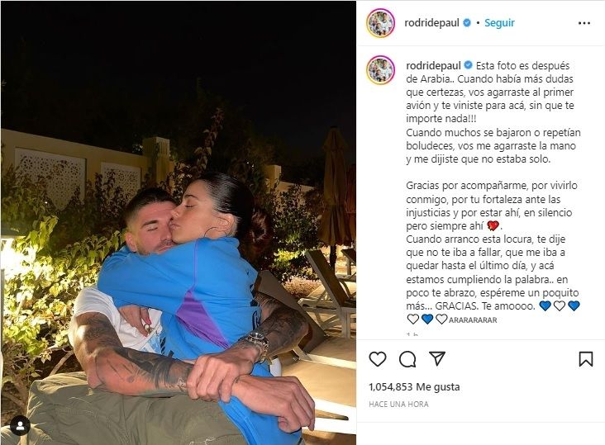Open the HACE UNA HORA timestamp link
The image size is (605, 445).
click(398, 405)
